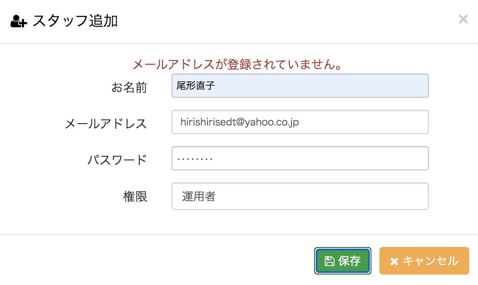The width and height of the screenshot is (478, 285).
Task: Click the スタッフ追加 dialog title text
Action: pyautogui.click(x=75, y=21)
